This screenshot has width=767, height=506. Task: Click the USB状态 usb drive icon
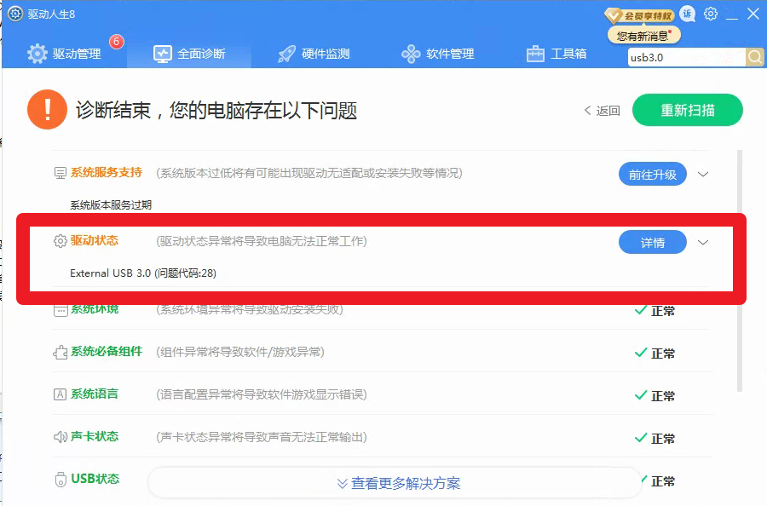61,480
